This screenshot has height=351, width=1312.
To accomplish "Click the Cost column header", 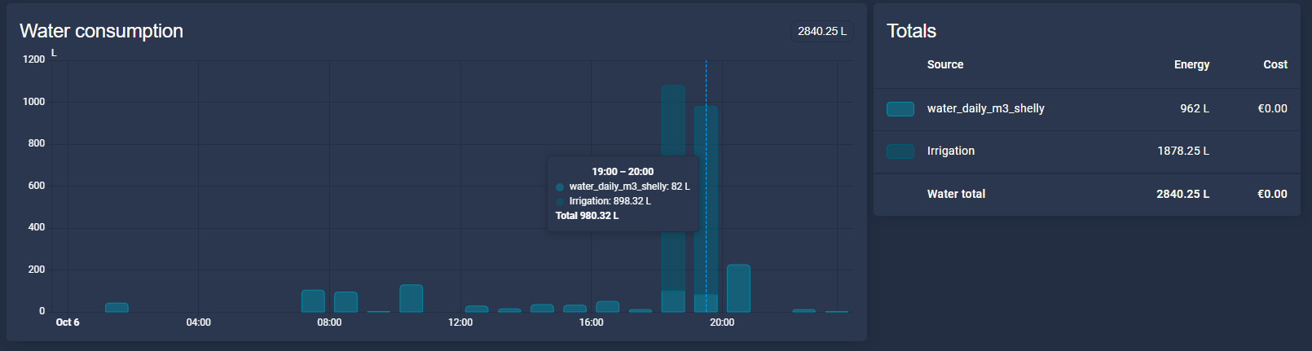I will [1275, 64].
